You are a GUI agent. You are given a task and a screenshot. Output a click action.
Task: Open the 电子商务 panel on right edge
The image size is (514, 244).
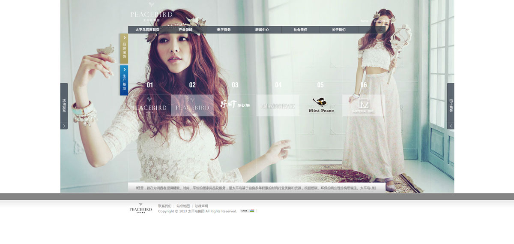tap(450, 106)
